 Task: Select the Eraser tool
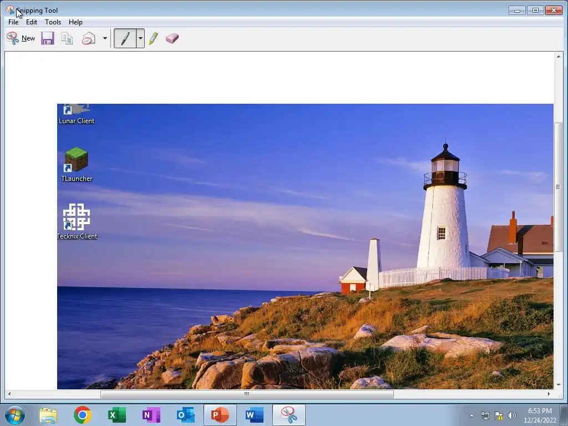click(x=172, y=38)
